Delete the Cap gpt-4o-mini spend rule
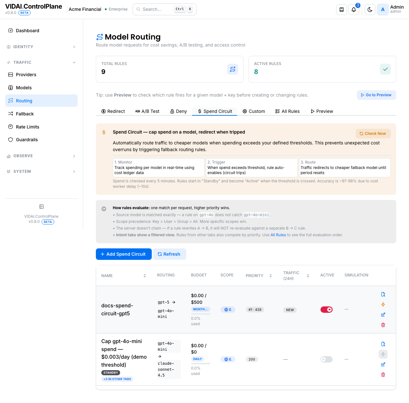 383,375
